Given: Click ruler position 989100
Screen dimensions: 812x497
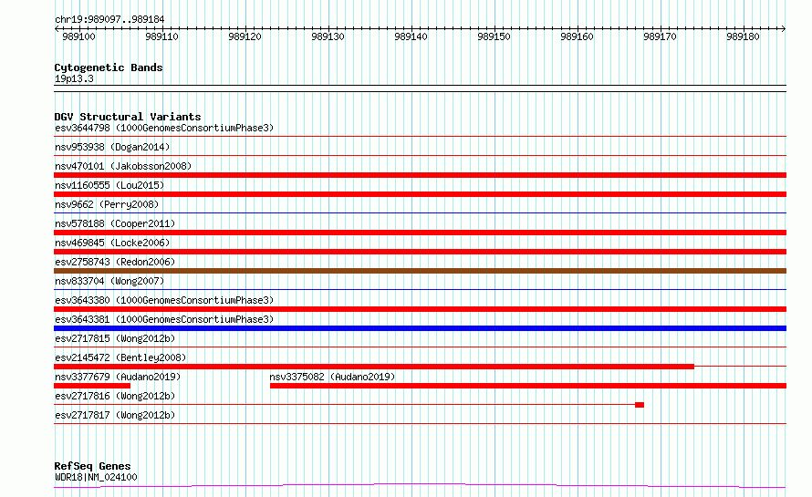Looking at the screenshot, I should point(78,36).
